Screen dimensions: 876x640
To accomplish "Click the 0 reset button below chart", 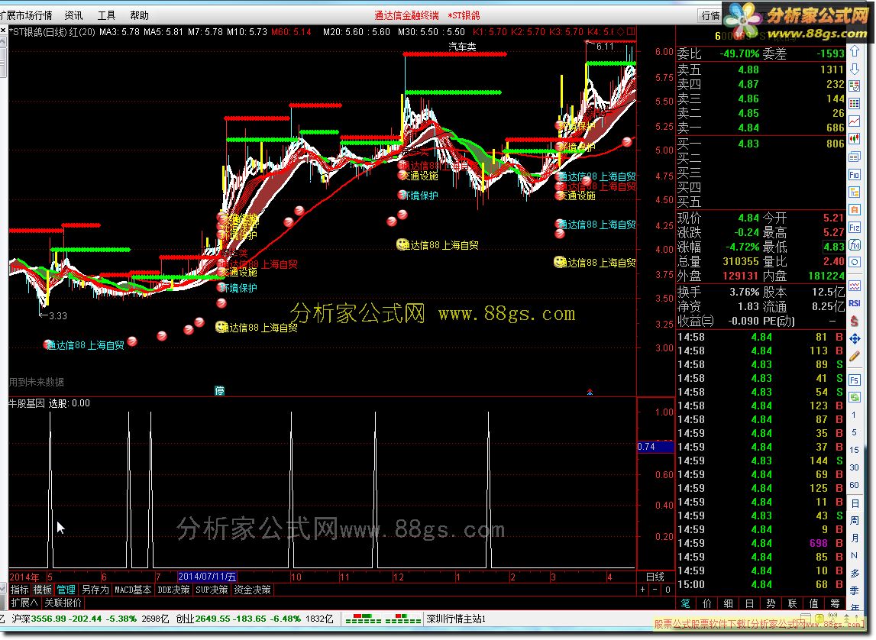I will point(668,590).
